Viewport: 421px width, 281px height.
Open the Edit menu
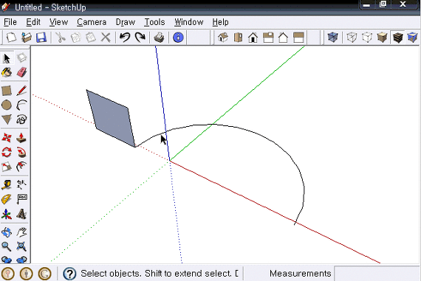tap(33, 22)
